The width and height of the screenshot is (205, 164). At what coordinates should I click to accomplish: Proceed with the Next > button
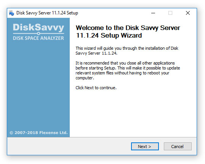pos(145,147)
